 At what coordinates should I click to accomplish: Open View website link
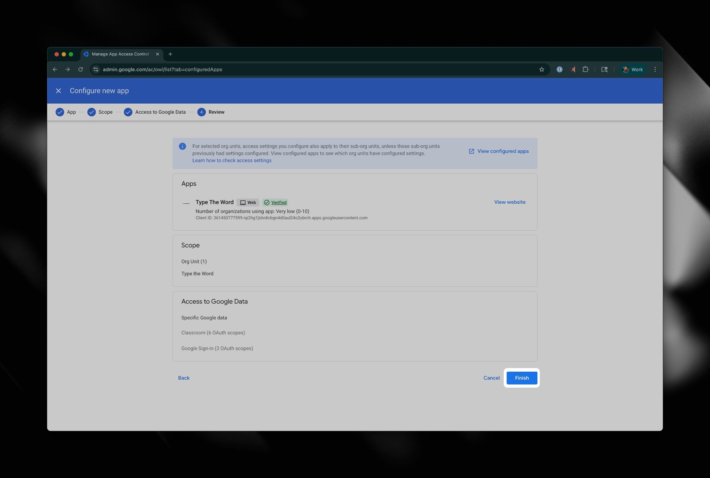[x=510, y=202]
